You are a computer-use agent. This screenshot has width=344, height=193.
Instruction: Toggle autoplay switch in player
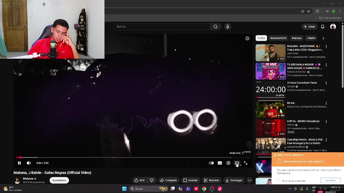[x=212, y=163]
